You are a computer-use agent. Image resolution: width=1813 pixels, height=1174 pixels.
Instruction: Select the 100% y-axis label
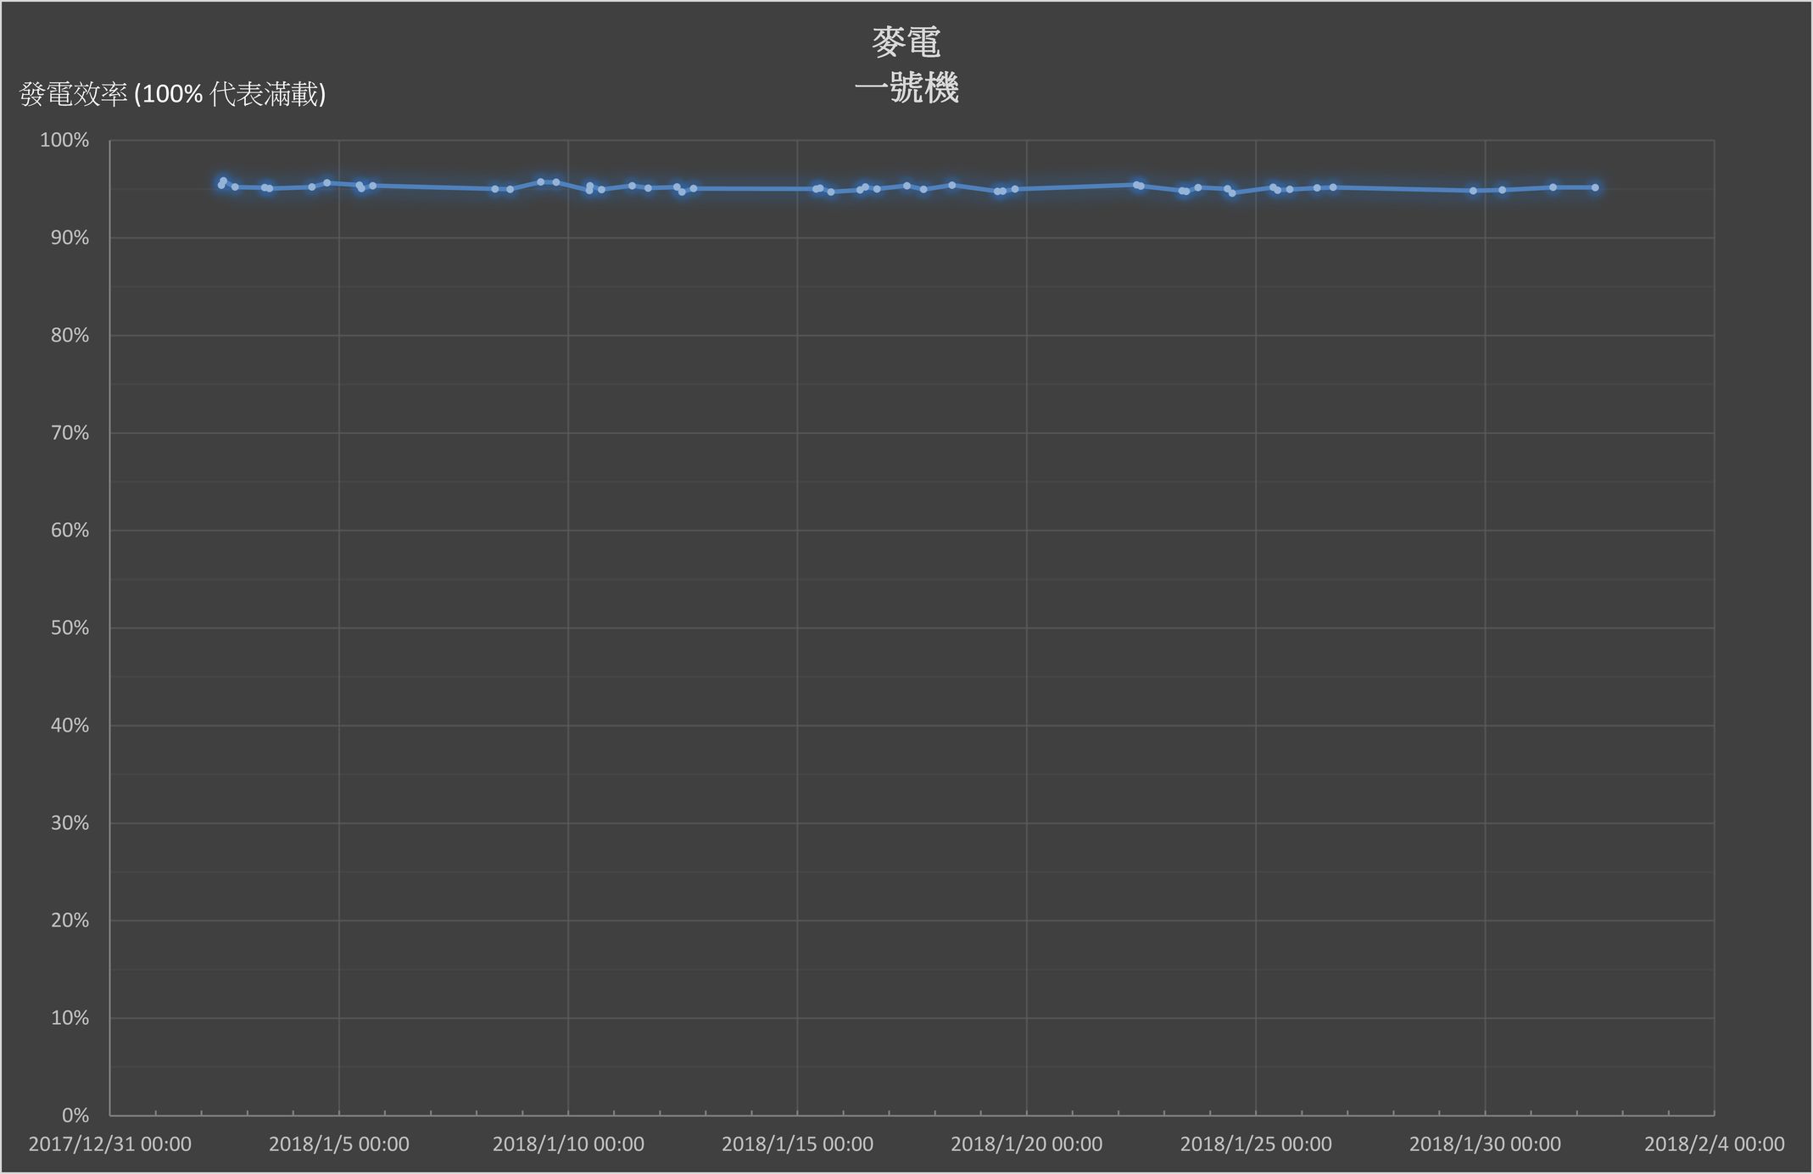click(64, 141)
